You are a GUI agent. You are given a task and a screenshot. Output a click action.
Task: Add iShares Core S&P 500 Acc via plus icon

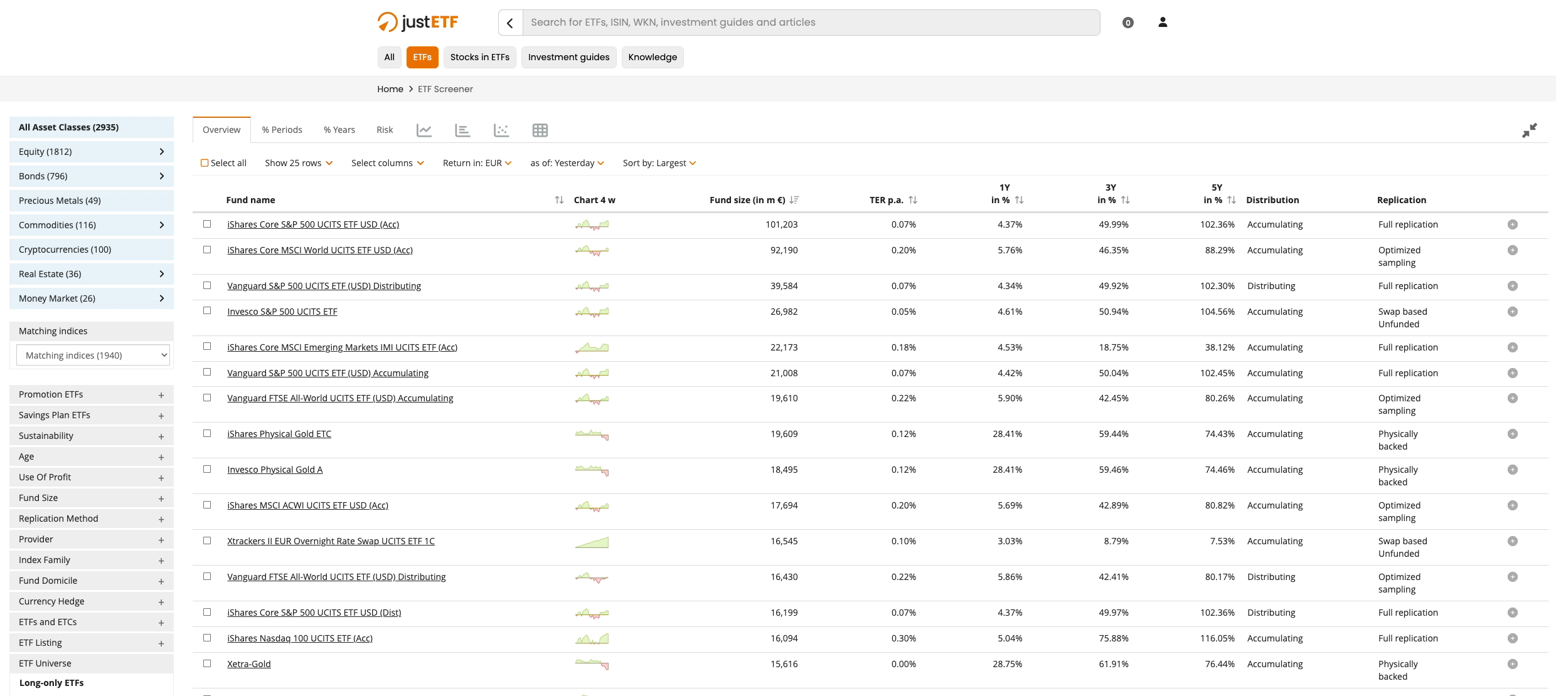(x=1512, y=224)
